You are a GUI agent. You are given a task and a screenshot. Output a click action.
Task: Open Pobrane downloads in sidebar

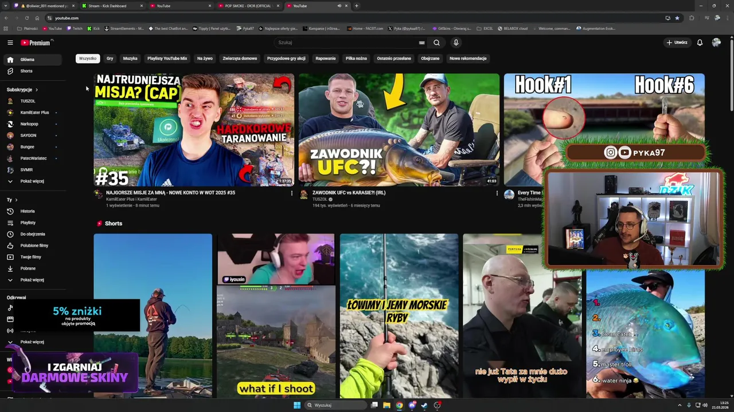click(33, 268)
